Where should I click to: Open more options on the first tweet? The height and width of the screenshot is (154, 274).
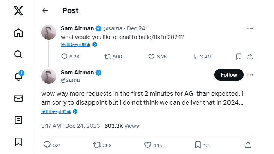(x=250, y=28)
